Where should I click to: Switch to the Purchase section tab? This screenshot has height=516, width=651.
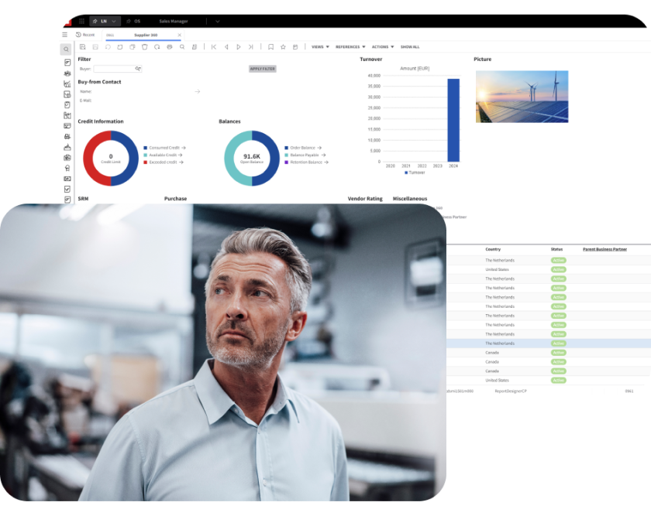coord(174,199)
